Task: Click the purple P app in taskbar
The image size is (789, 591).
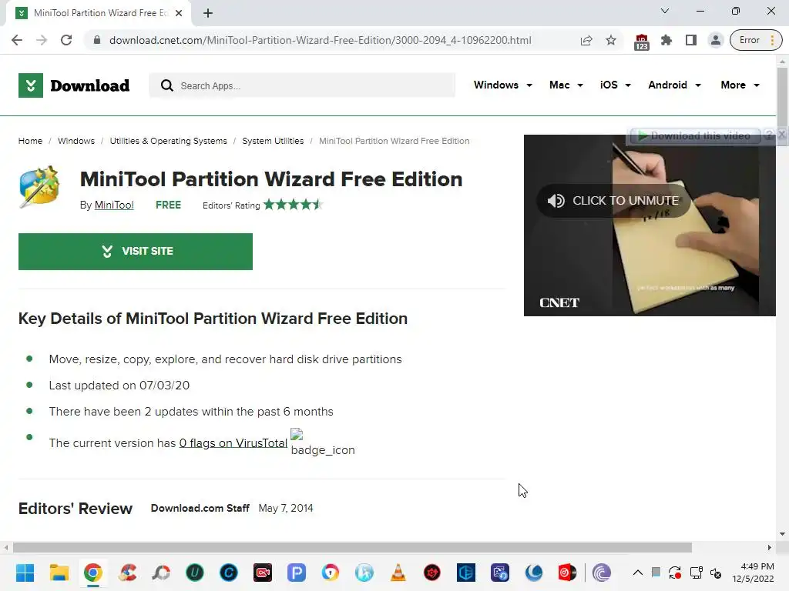Action: [x=297, y=573]
